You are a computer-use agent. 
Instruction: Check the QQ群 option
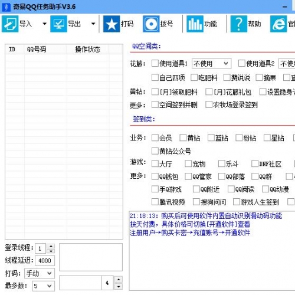pyautogui.click(x=255, y=176)
